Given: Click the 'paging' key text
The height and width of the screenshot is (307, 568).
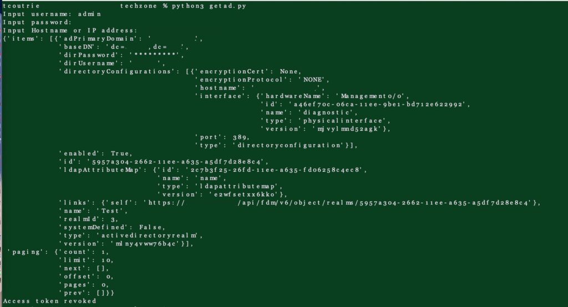Looking at the screenshot, I should click(23, 252).
